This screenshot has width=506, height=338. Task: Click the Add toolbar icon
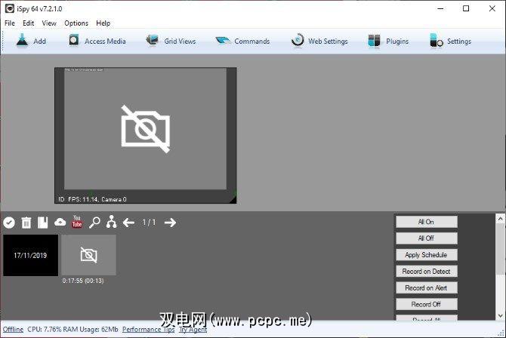(x=31, y=41)
